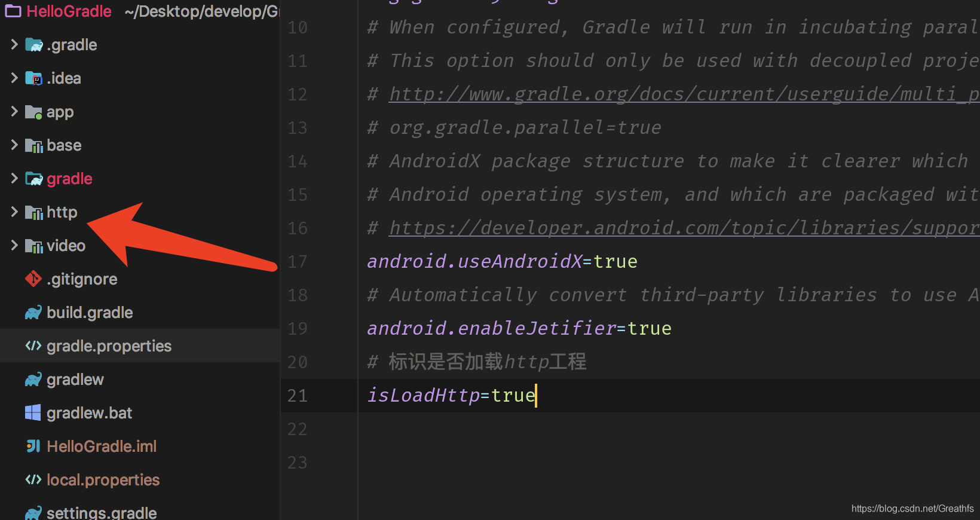980x520 pixels.
Task: Click the http module folder icon
Action: 34,212
